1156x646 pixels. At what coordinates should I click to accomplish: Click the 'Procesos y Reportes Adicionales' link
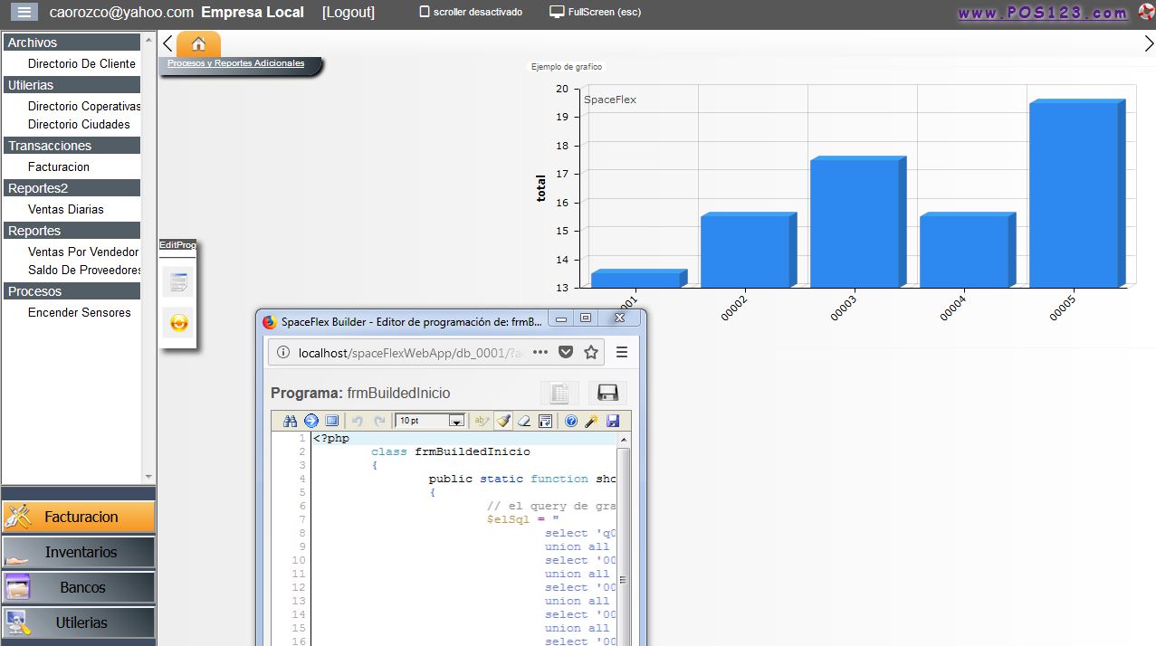pyautogui.click(x=236, y=63)
